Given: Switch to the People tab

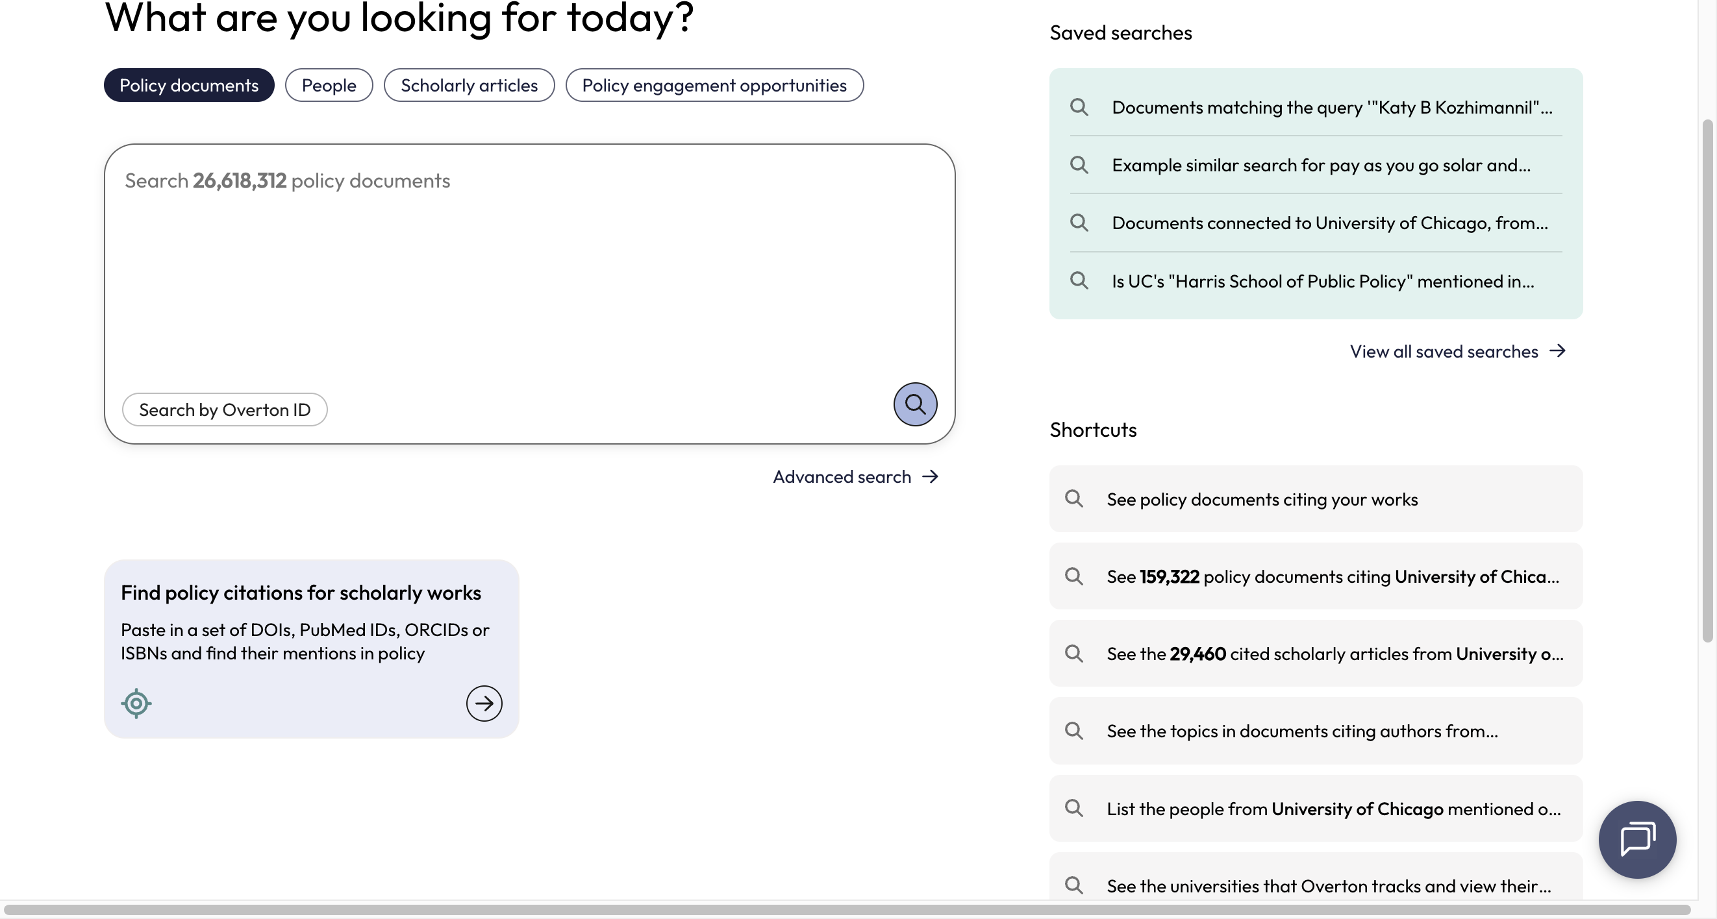Looking at the screenshot, I should pyautogui.click(x=329, y=85).
